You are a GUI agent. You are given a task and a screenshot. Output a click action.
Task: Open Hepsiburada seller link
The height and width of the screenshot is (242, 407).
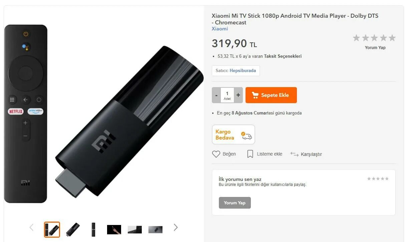click(x=243, y=70)
